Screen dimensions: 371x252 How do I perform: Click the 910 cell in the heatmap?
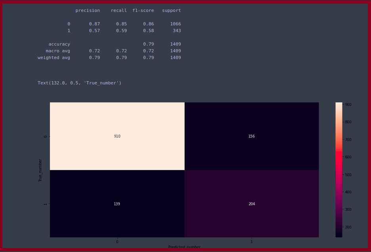tap(117, 136)
